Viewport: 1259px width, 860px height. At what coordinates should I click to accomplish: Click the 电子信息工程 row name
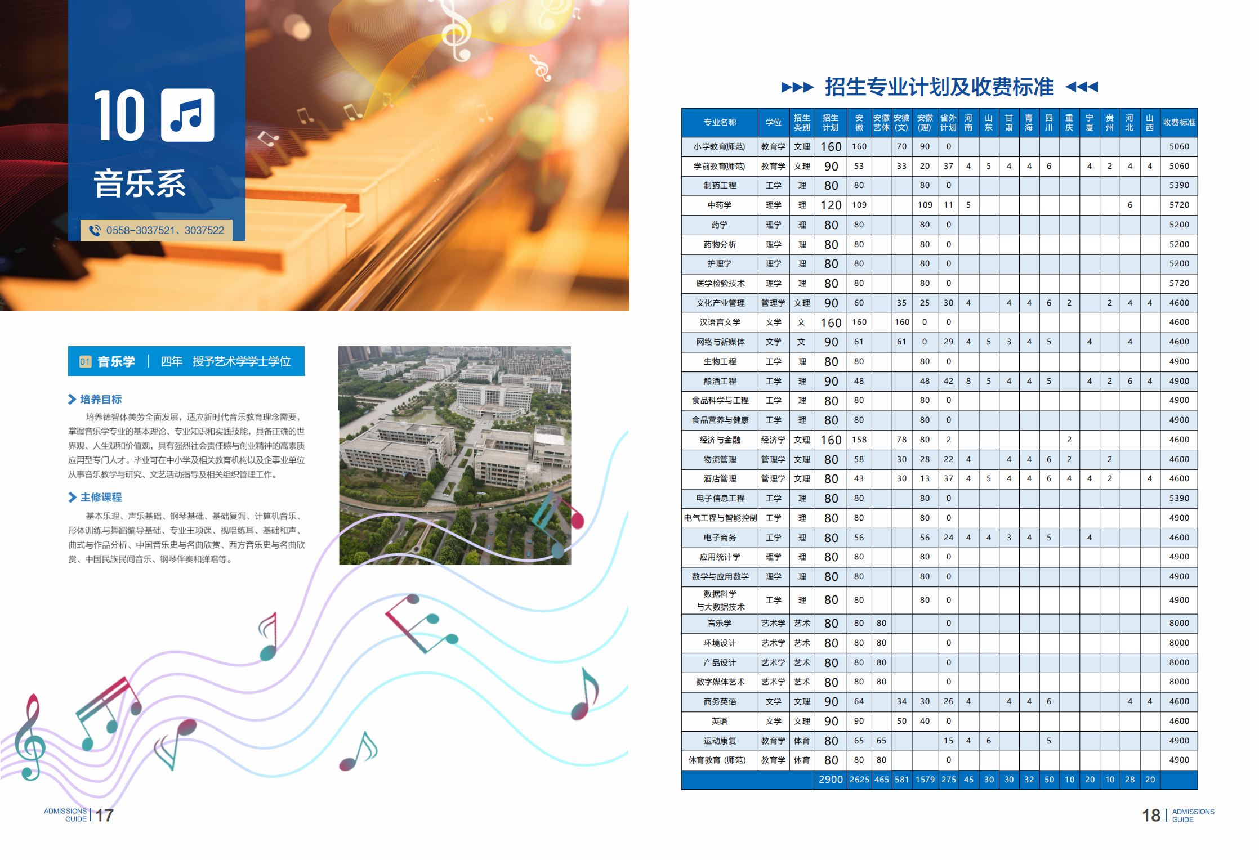coord(720,498)
